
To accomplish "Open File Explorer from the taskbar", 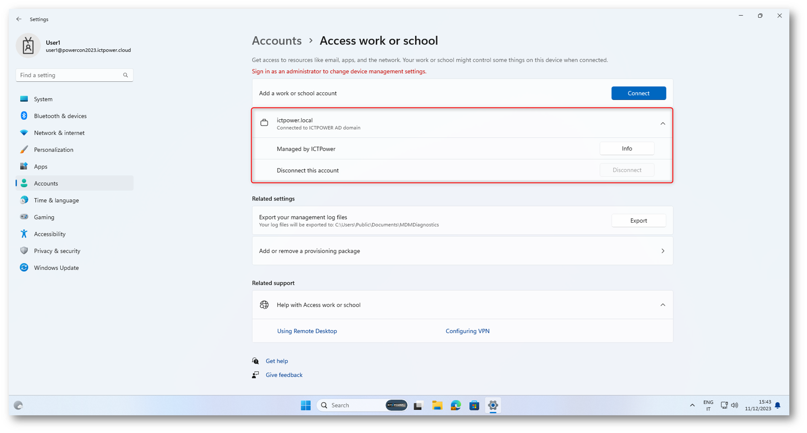I will click(437, 406).
